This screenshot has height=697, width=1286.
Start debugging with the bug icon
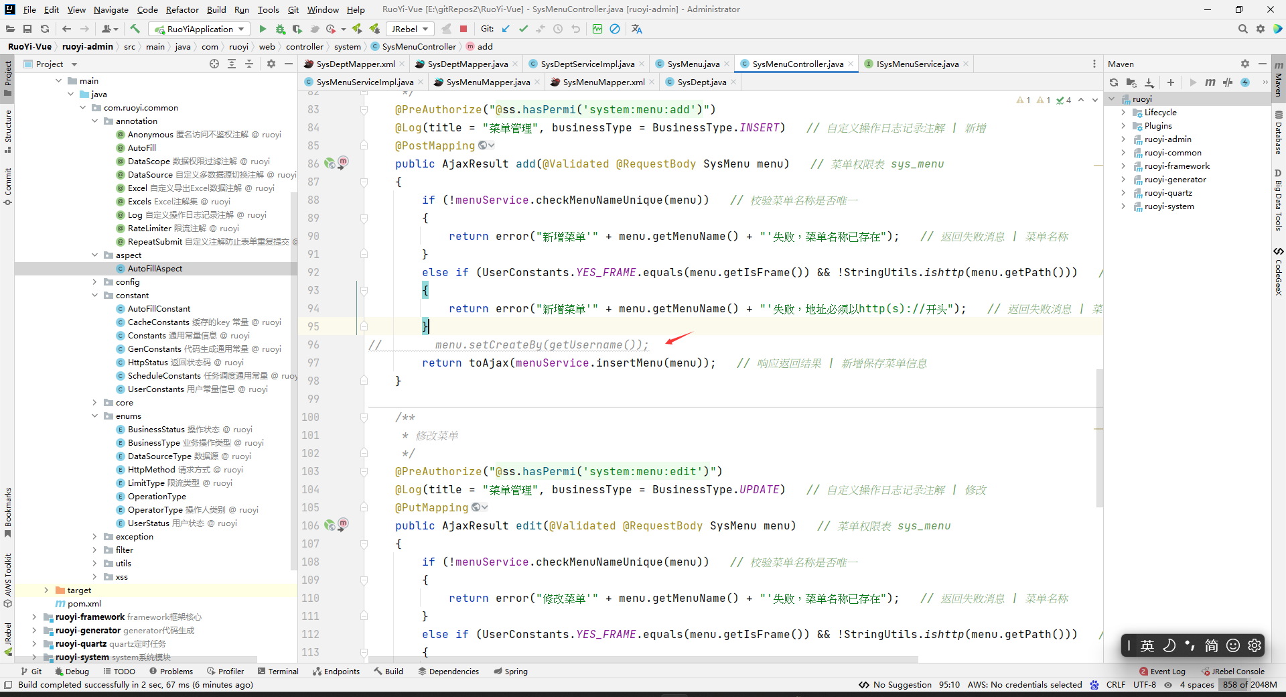[280, 29]
